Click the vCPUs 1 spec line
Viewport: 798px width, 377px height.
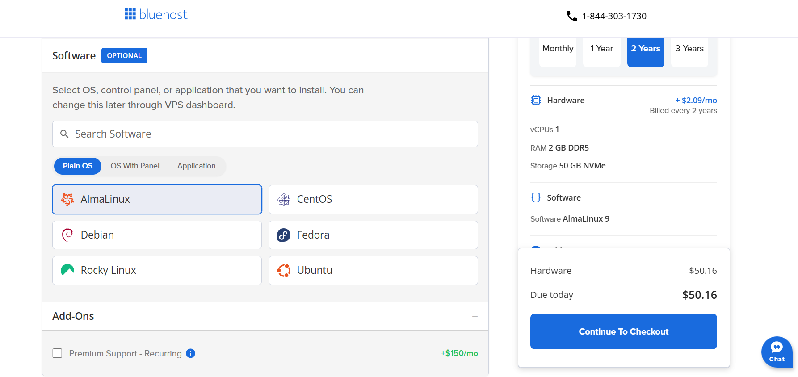[545, 130]
